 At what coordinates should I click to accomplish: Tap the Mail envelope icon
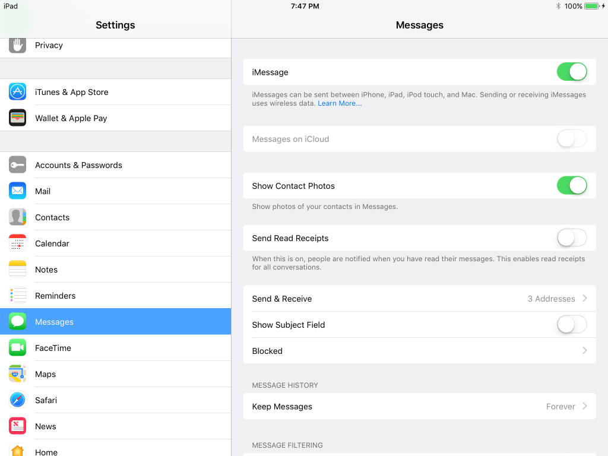[x=17, y=191]
